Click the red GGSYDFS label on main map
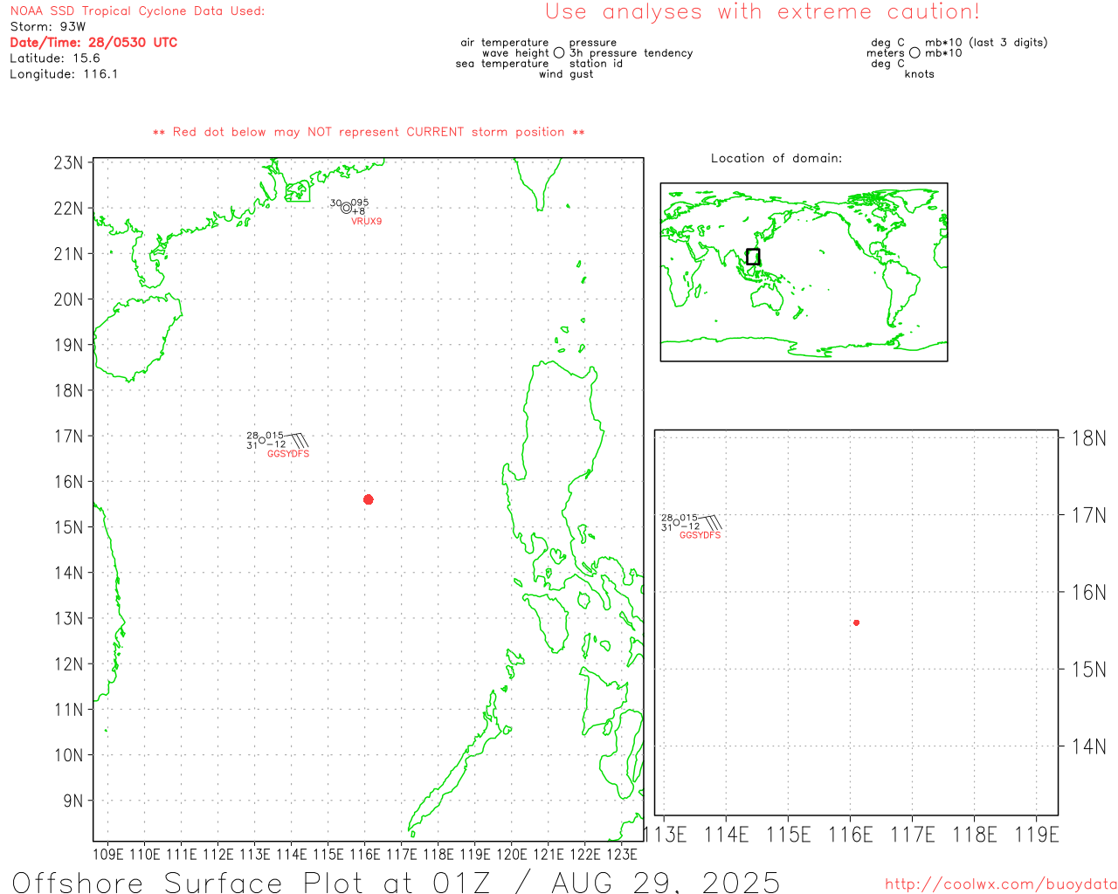The width and height of the screenshot is (1118, 894). point(288,454)
